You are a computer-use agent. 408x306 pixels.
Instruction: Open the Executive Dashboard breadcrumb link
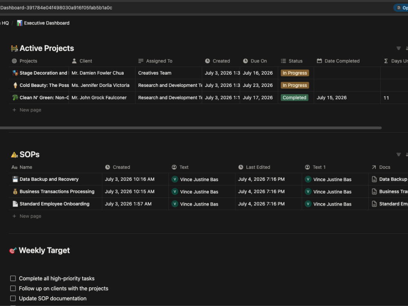click(47, 23)
